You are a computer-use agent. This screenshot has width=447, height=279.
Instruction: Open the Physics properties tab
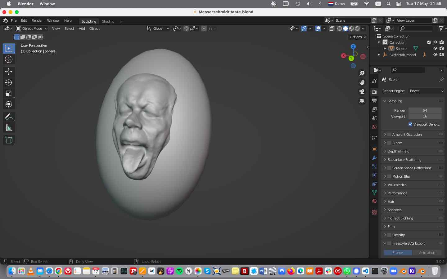pyautogui.click(x=374, y=175)
